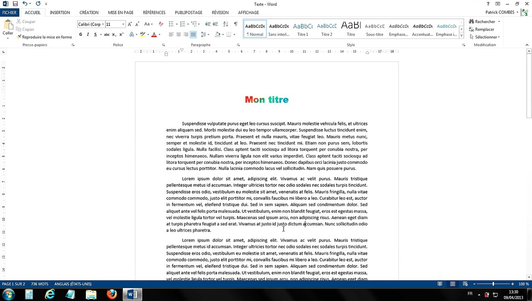Apply superscript formatting

pos(121,34)
